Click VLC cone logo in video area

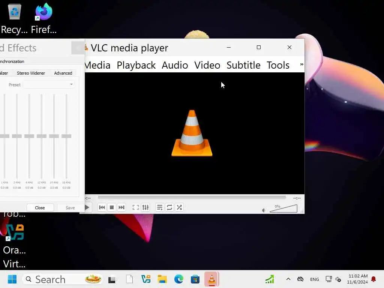pyautogui.click(x=192, y=133)
